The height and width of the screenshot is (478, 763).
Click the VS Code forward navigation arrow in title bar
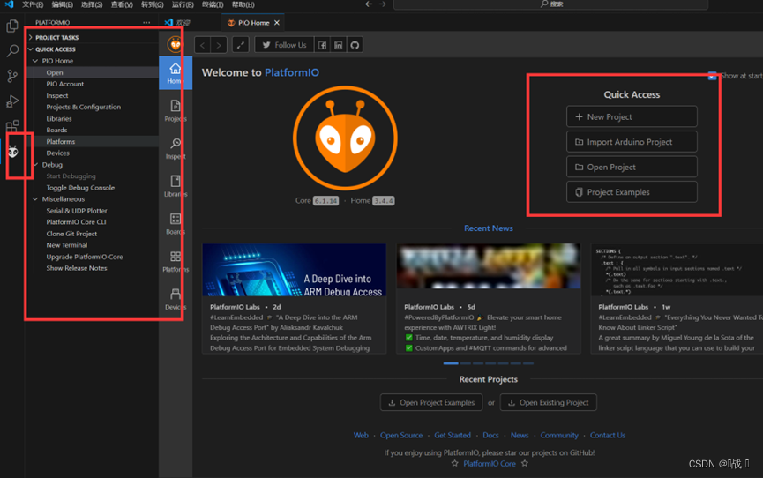[383, 4]
